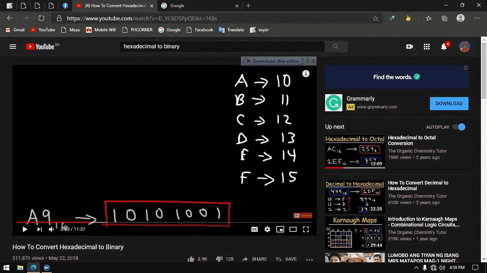
Task: Click the ad info icon
Action: (466, 68)
